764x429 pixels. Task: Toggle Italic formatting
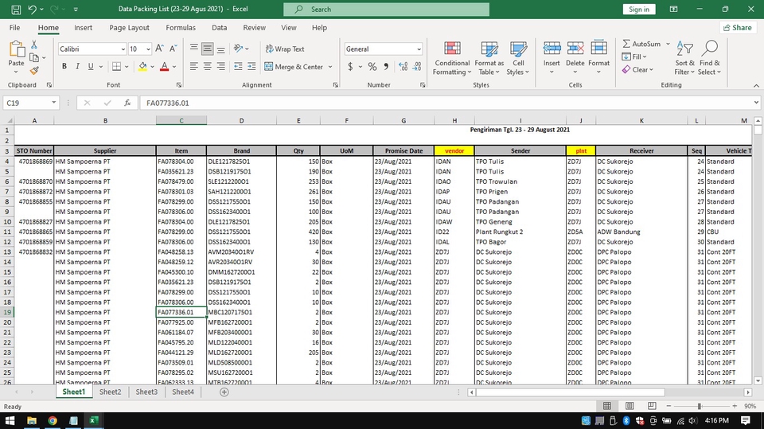[x=77, y=66]
